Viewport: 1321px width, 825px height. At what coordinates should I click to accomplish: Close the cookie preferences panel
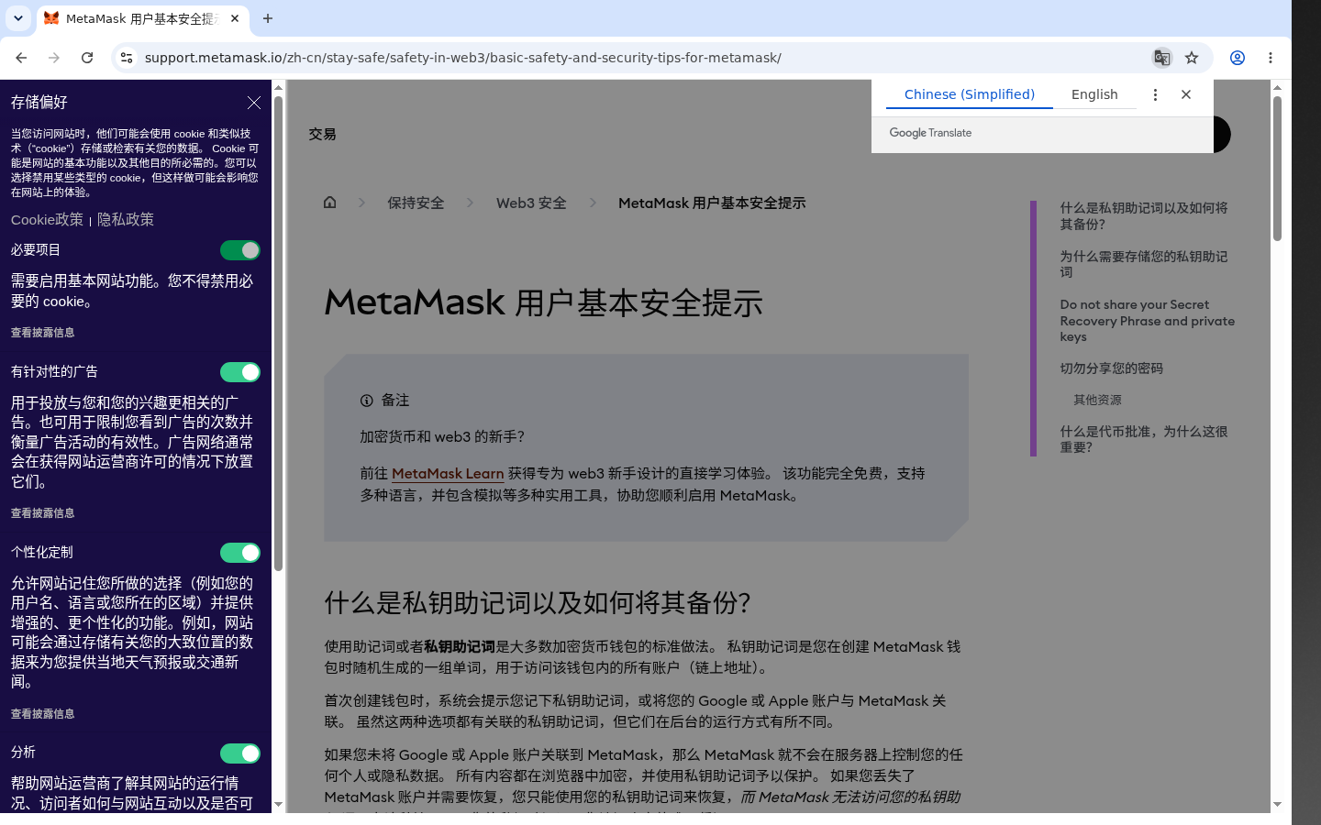pos(254,103)
